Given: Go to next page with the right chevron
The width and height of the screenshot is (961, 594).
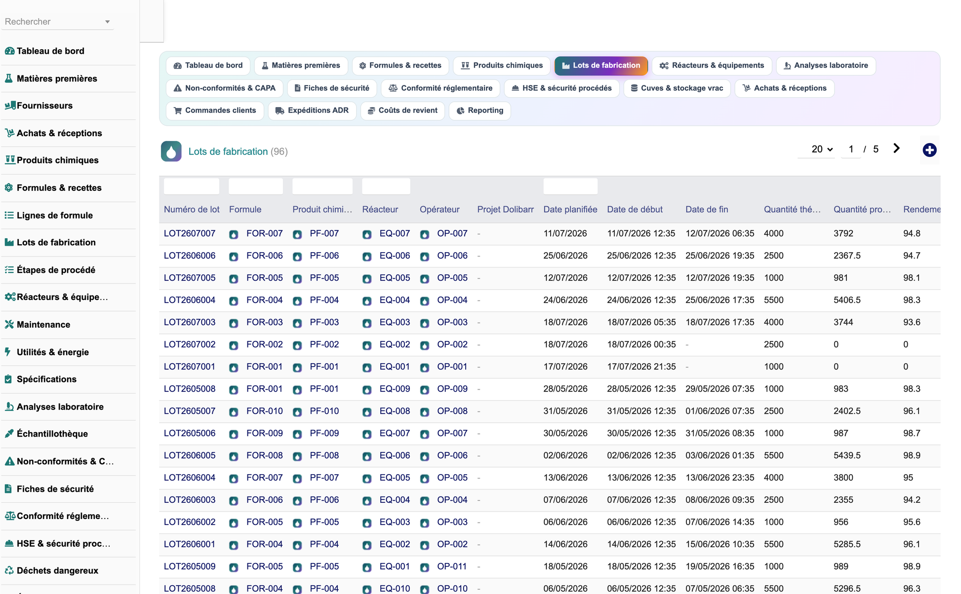Looking at the screenshot, I should [x=896, y=148].
